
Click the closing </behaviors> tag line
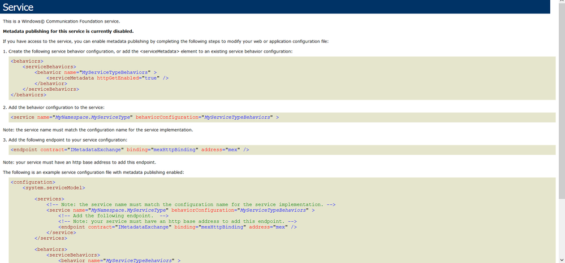click(x=28, y=95)
